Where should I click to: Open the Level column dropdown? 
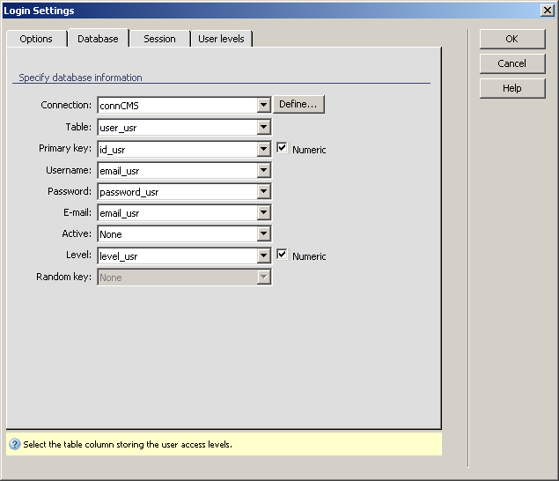(x=263, y=255)
